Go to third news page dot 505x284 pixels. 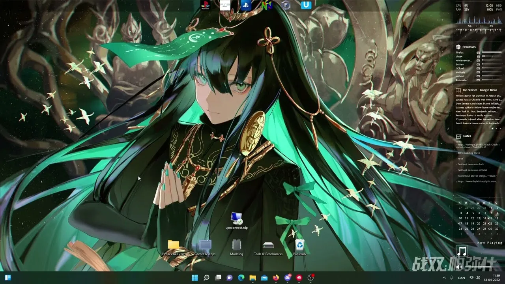click(500, 128)
